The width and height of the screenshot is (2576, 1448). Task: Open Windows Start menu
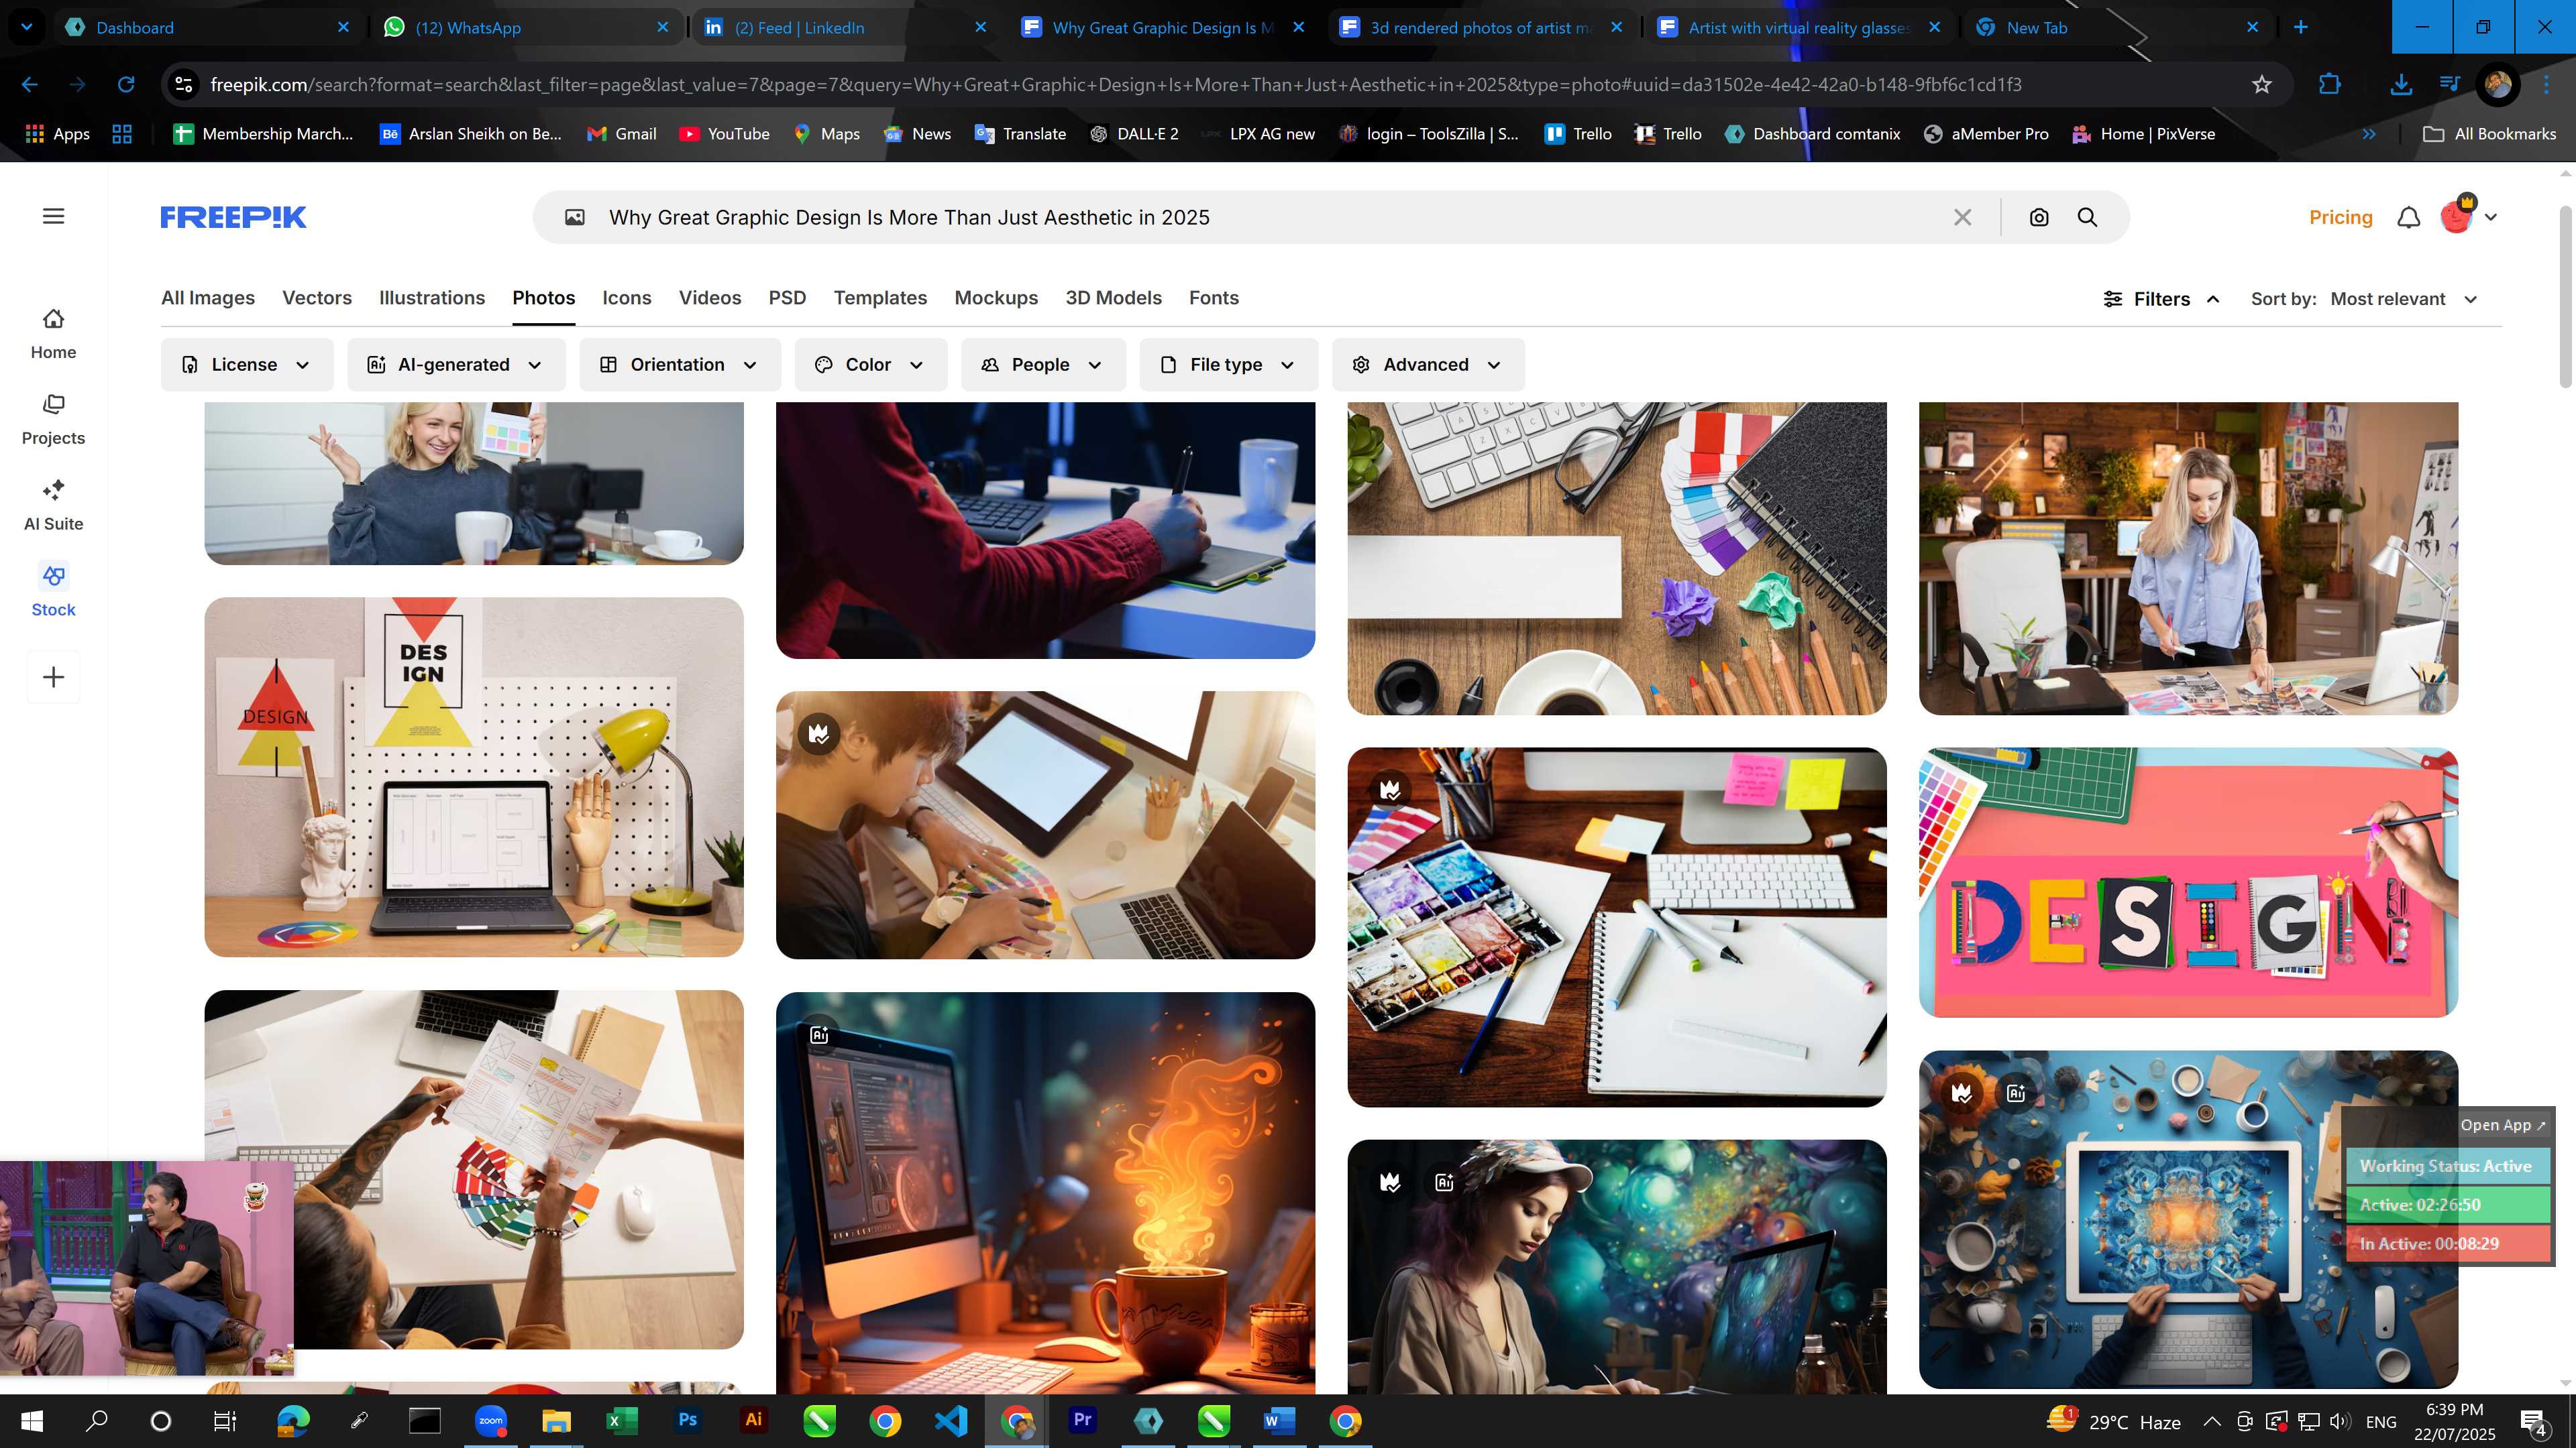tap(32, 1420)
